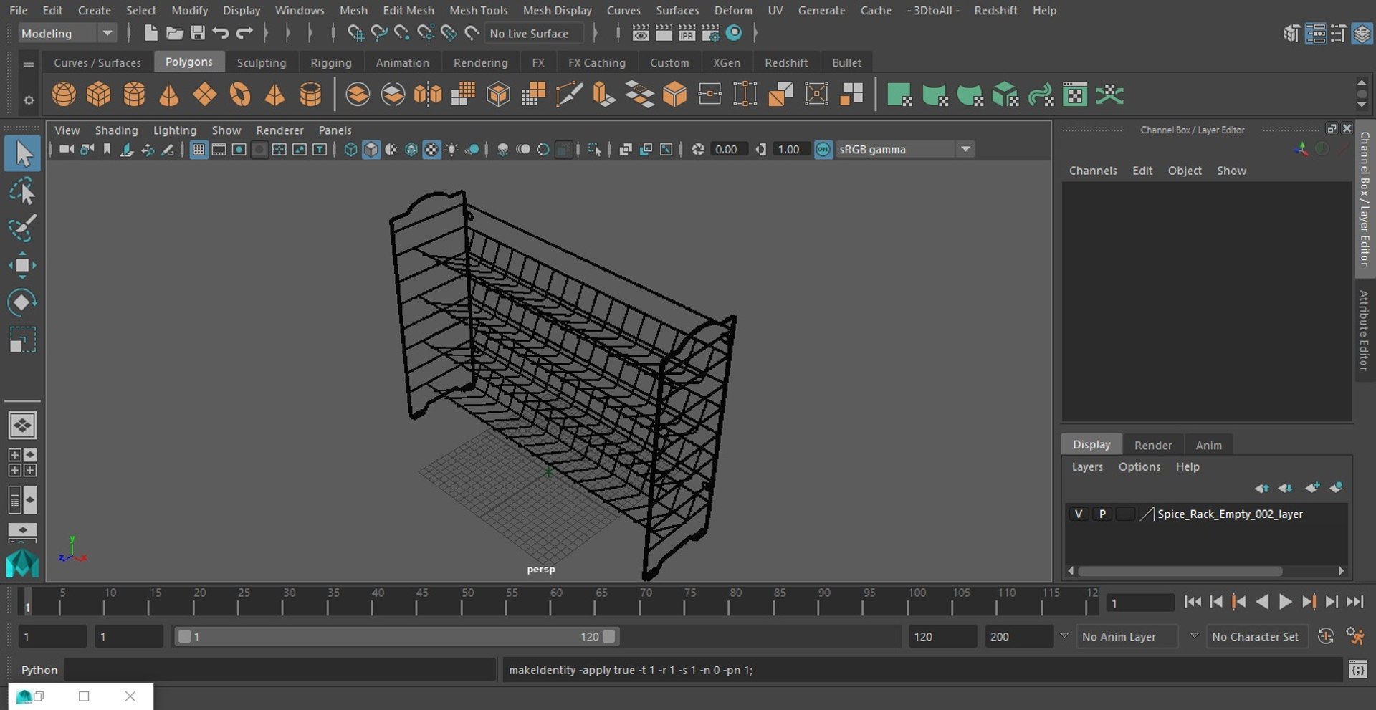Switch to the Sculpting shelf tab
Viewport: 1376px width, 710px height.
[262, 62]
